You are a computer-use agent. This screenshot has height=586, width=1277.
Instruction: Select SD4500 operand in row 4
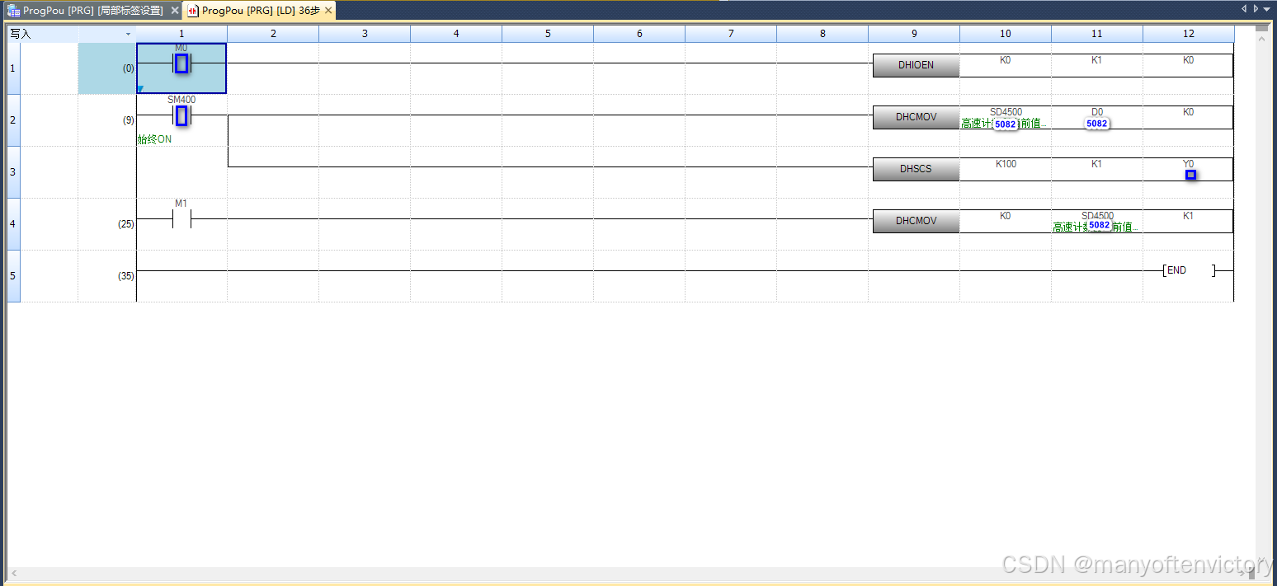tap(1097, 216)
